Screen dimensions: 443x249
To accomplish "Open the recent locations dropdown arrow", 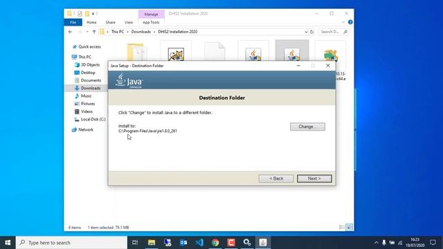I will click(x=87, y=32).
